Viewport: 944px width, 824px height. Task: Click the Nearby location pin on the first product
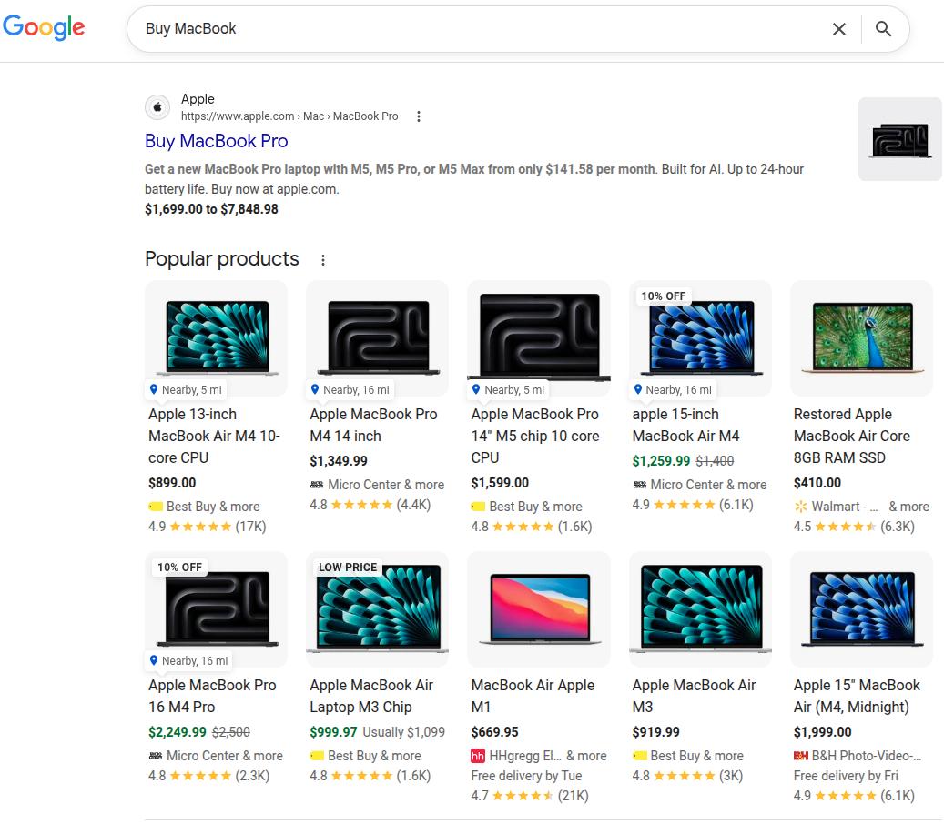pyautogui.click(x=154, y=389)
